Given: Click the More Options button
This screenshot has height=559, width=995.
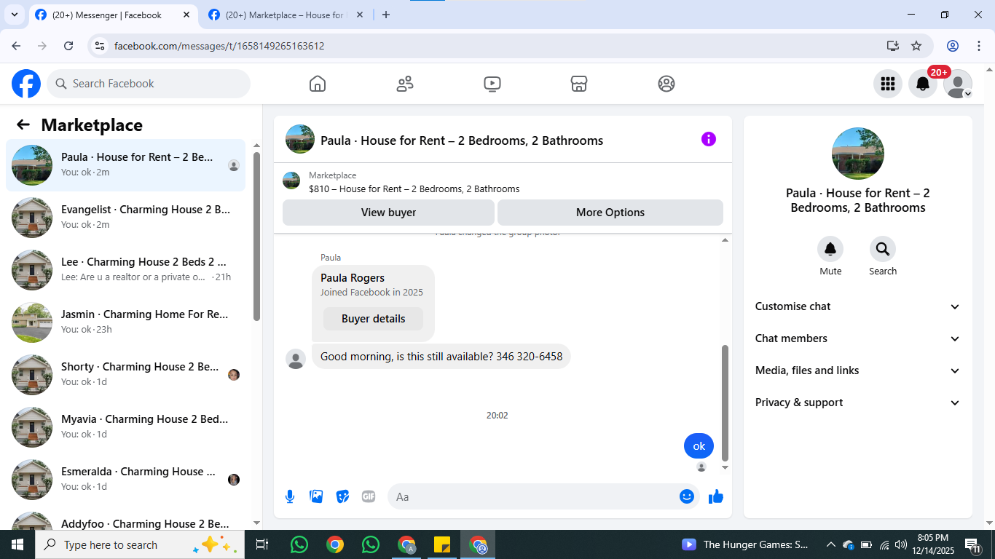Looking at the screenshot, I should tap(610, 213).
